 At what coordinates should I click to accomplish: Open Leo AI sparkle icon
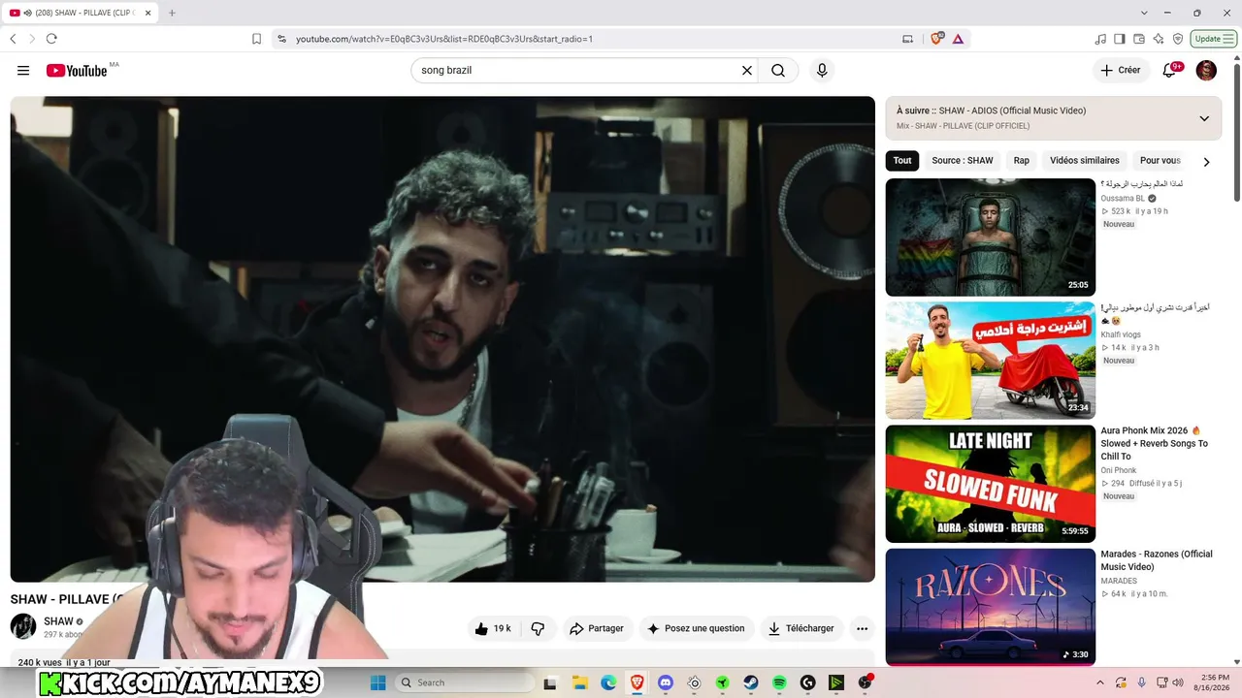[x=1159, y=39]
